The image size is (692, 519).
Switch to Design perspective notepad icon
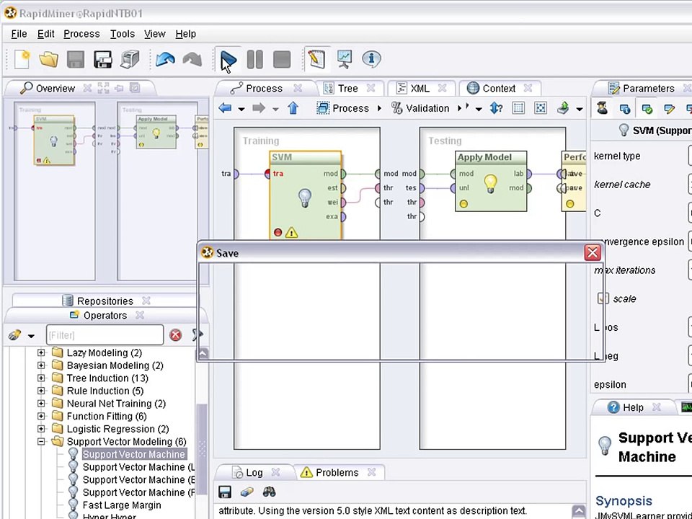[x=317, y=59]
